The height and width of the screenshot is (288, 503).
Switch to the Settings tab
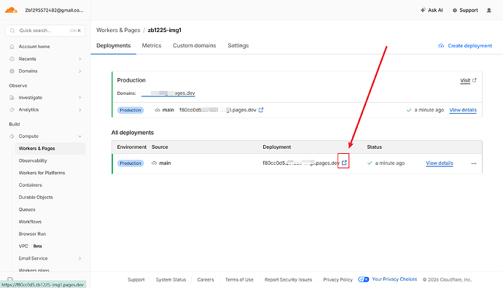pyautogui.click(x=238, y=45)
